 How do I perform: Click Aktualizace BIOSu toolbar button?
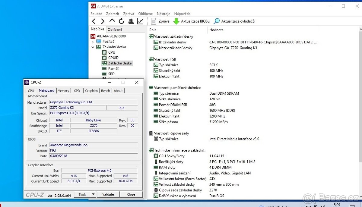[192, 21]
